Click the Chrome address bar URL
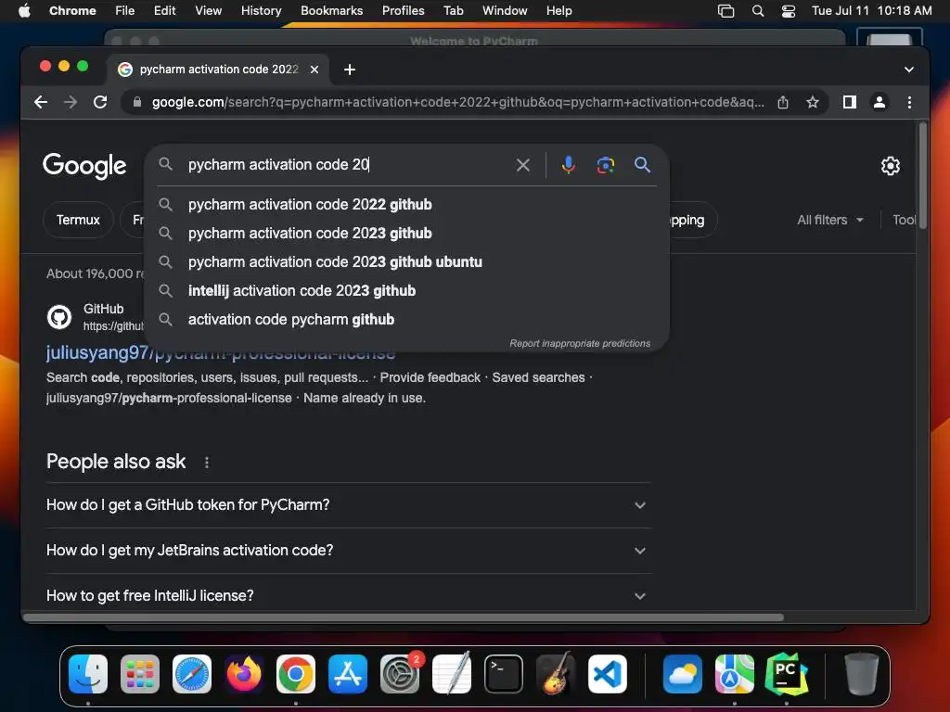 pyautogui.click(x=457, y=102)
